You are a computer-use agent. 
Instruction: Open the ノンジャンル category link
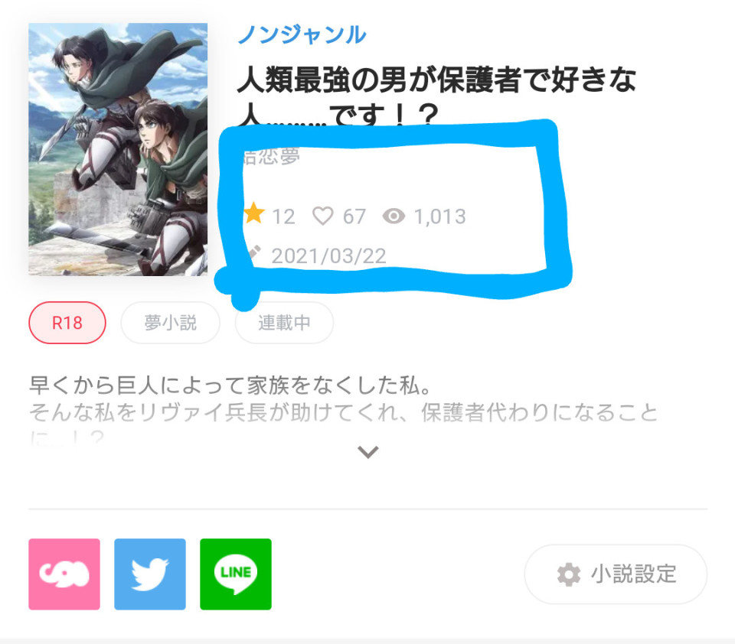pos(302,34)
